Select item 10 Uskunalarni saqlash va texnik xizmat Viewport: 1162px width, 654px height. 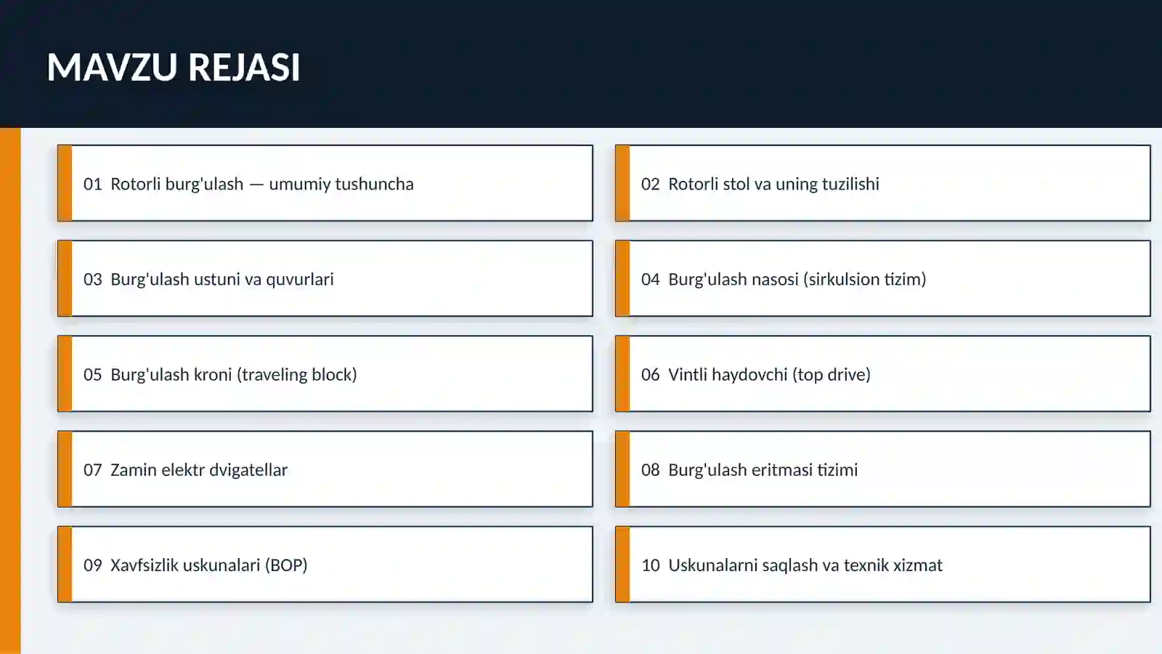click(x=883, y=564)
